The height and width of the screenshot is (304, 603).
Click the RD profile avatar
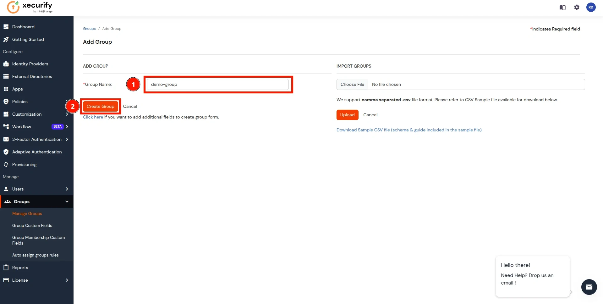pyautogui.click(x=591, y=8)
